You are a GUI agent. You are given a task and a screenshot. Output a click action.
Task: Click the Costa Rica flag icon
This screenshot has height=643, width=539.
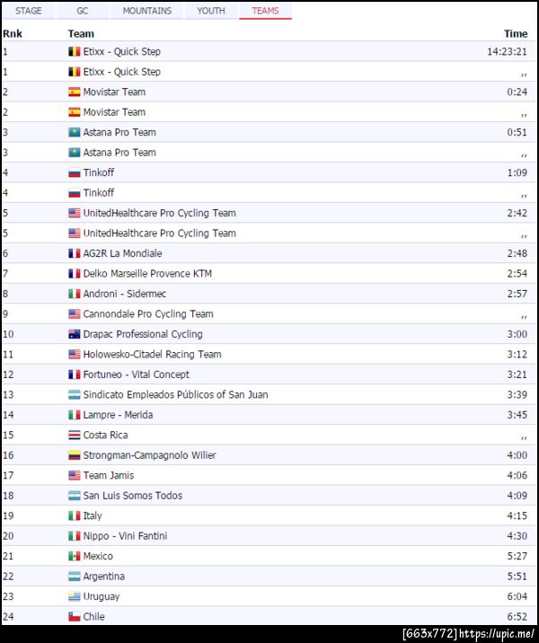point(75,435)
